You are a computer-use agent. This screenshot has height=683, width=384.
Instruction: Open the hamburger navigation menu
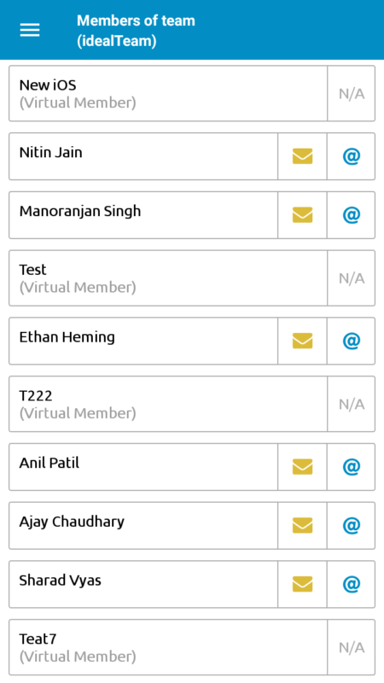[x=30, y=30]
